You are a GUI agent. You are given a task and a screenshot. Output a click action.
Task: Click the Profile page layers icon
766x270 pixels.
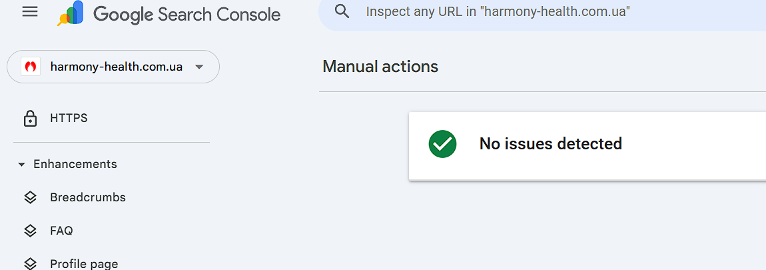pos(30,263)
